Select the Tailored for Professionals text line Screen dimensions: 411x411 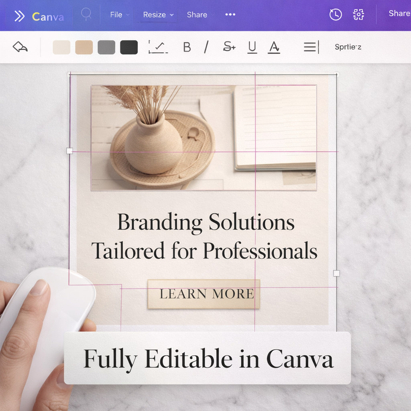tap(204, 250)
